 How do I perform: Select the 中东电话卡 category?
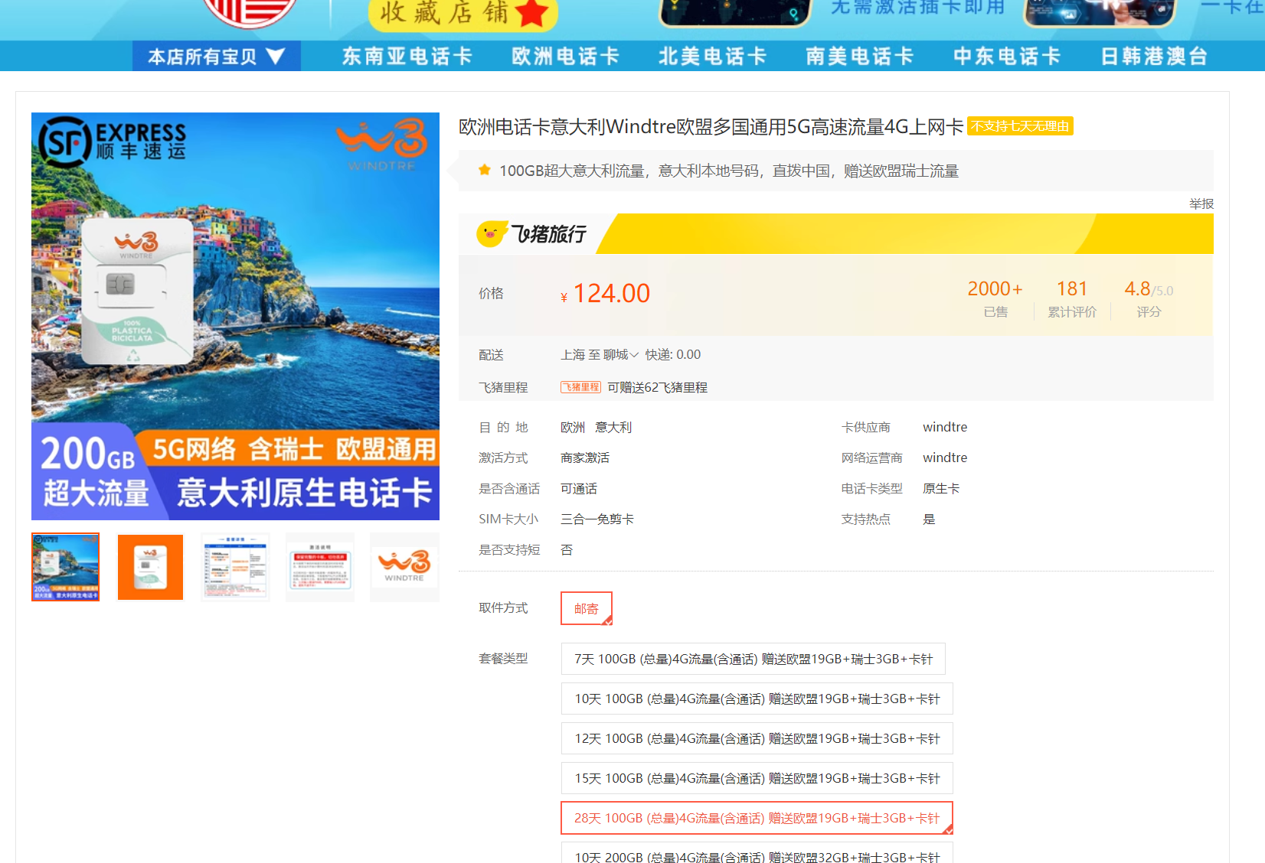coord(1007,56)
